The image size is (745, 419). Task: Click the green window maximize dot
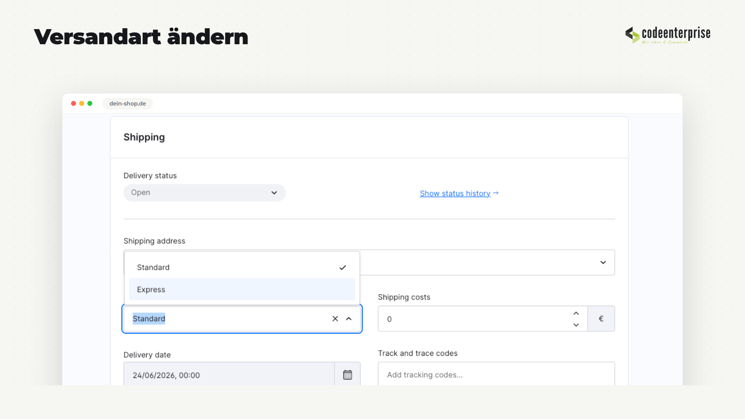(x=90, y=103)
